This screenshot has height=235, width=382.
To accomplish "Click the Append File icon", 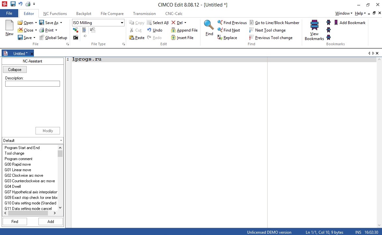I will [173, 30].
